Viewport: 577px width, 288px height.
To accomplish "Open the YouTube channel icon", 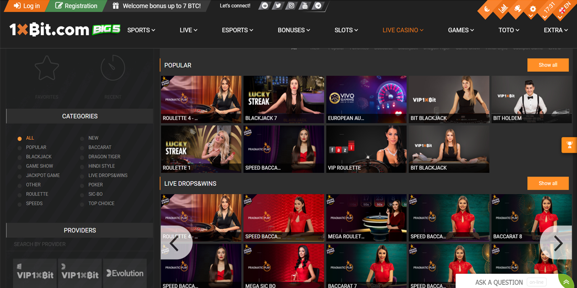I will (x=305, y=6).
